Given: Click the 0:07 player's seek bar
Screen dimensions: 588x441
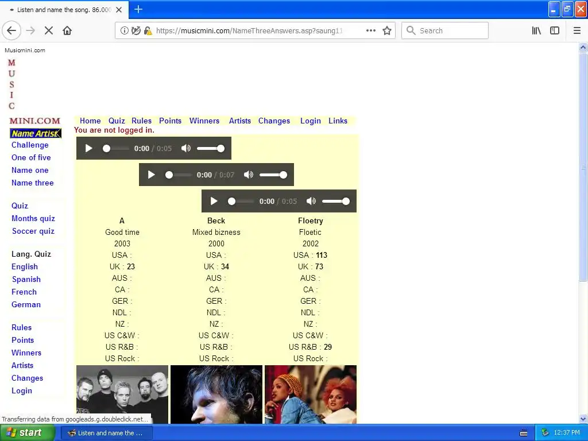Looking at the screenshot, I should pyautogui.click(x=178, y=175).
